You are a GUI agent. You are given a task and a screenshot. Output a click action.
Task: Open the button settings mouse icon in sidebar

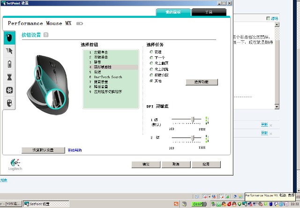pos(9,38)
